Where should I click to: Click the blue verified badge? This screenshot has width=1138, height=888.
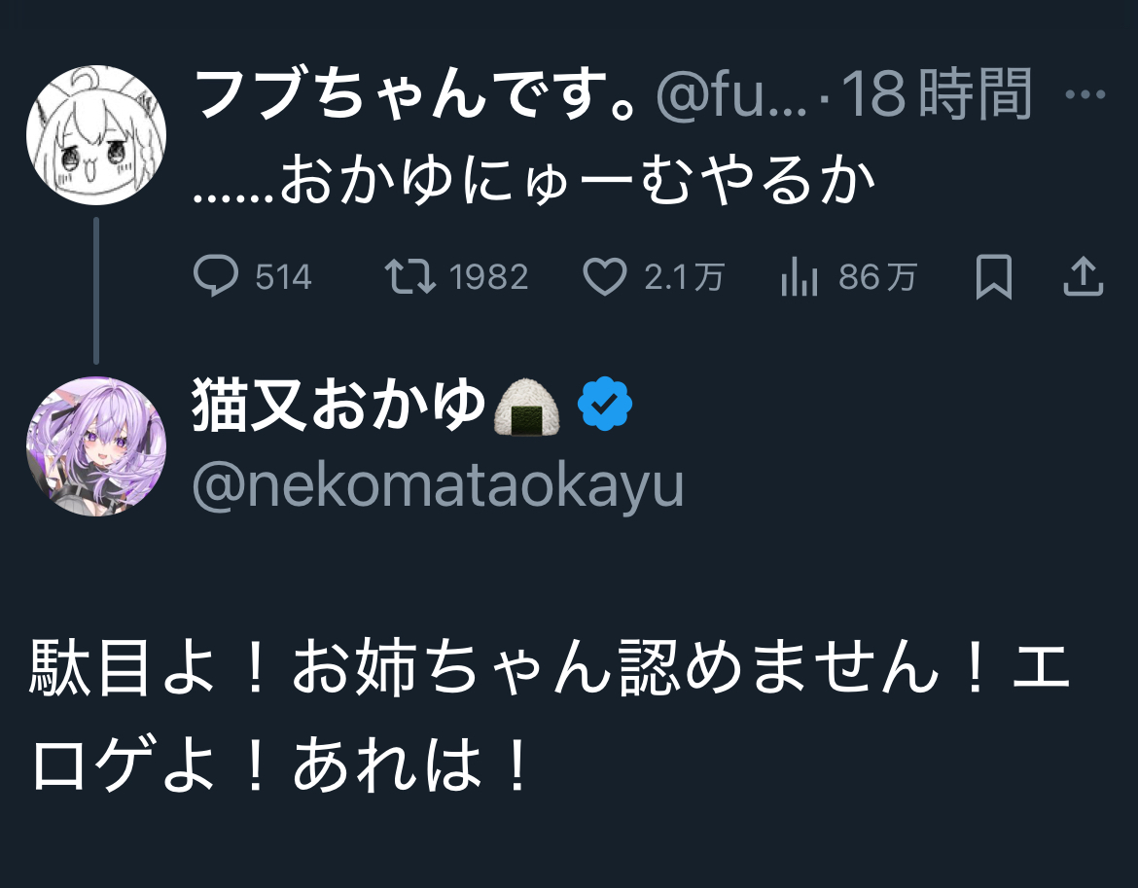pyautogui.click(x=605, y=406)
